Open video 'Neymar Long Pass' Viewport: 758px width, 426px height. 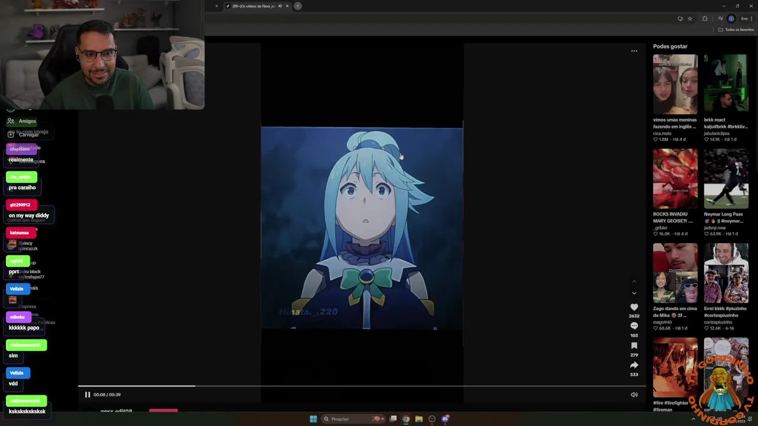(726, 179)
